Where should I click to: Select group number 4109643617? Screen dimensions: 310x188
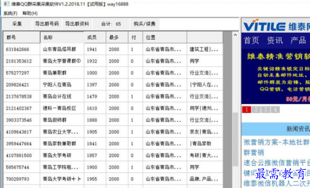tap(19, 132)
